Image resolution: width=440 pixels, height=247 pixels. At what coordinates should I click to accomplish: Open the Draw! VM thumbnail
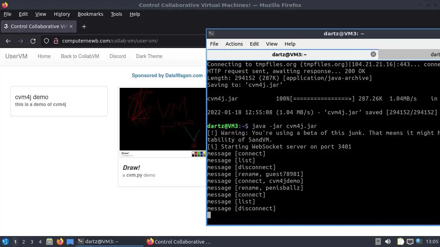coord(163,123)
